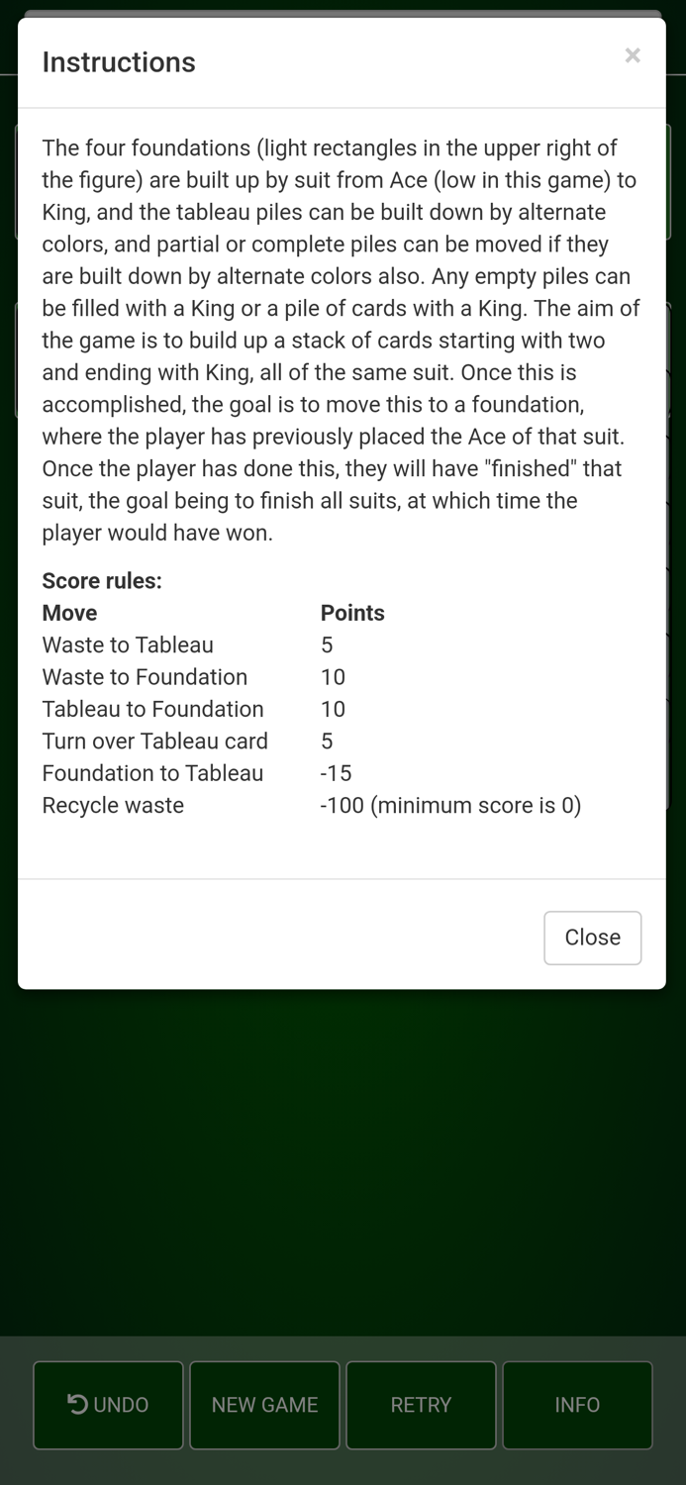Restart the current deal via RETRY

click(421, 1404)
